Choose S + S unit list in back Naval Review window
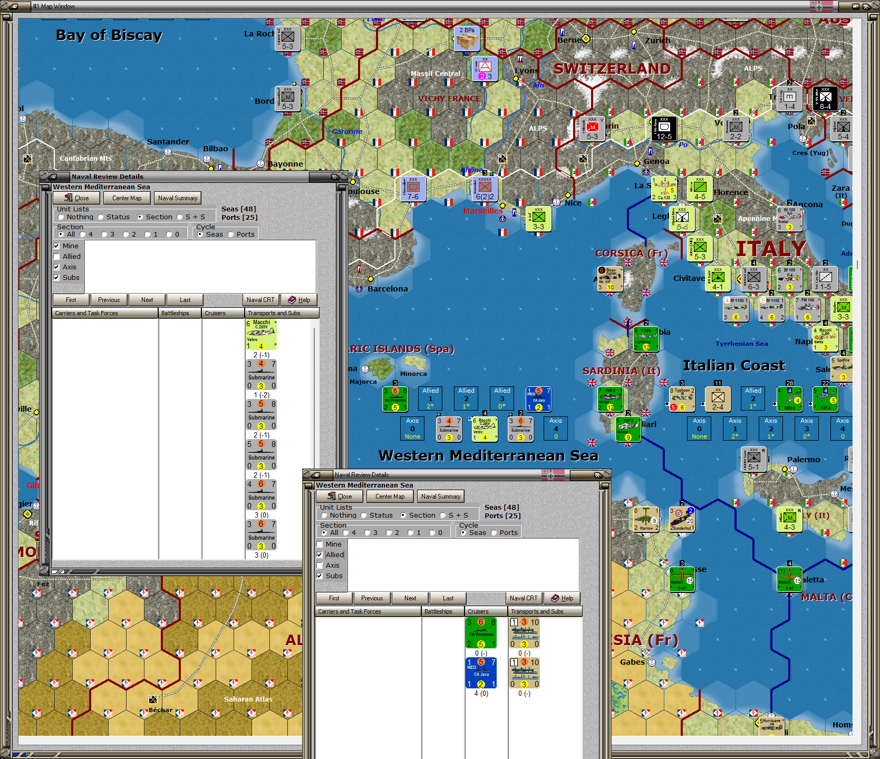Image resolution: width=880 pixels, height=759 pixels. (180, 217)
